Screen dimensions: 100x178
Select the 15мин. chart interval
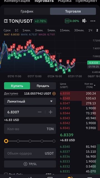pos(65,30)
